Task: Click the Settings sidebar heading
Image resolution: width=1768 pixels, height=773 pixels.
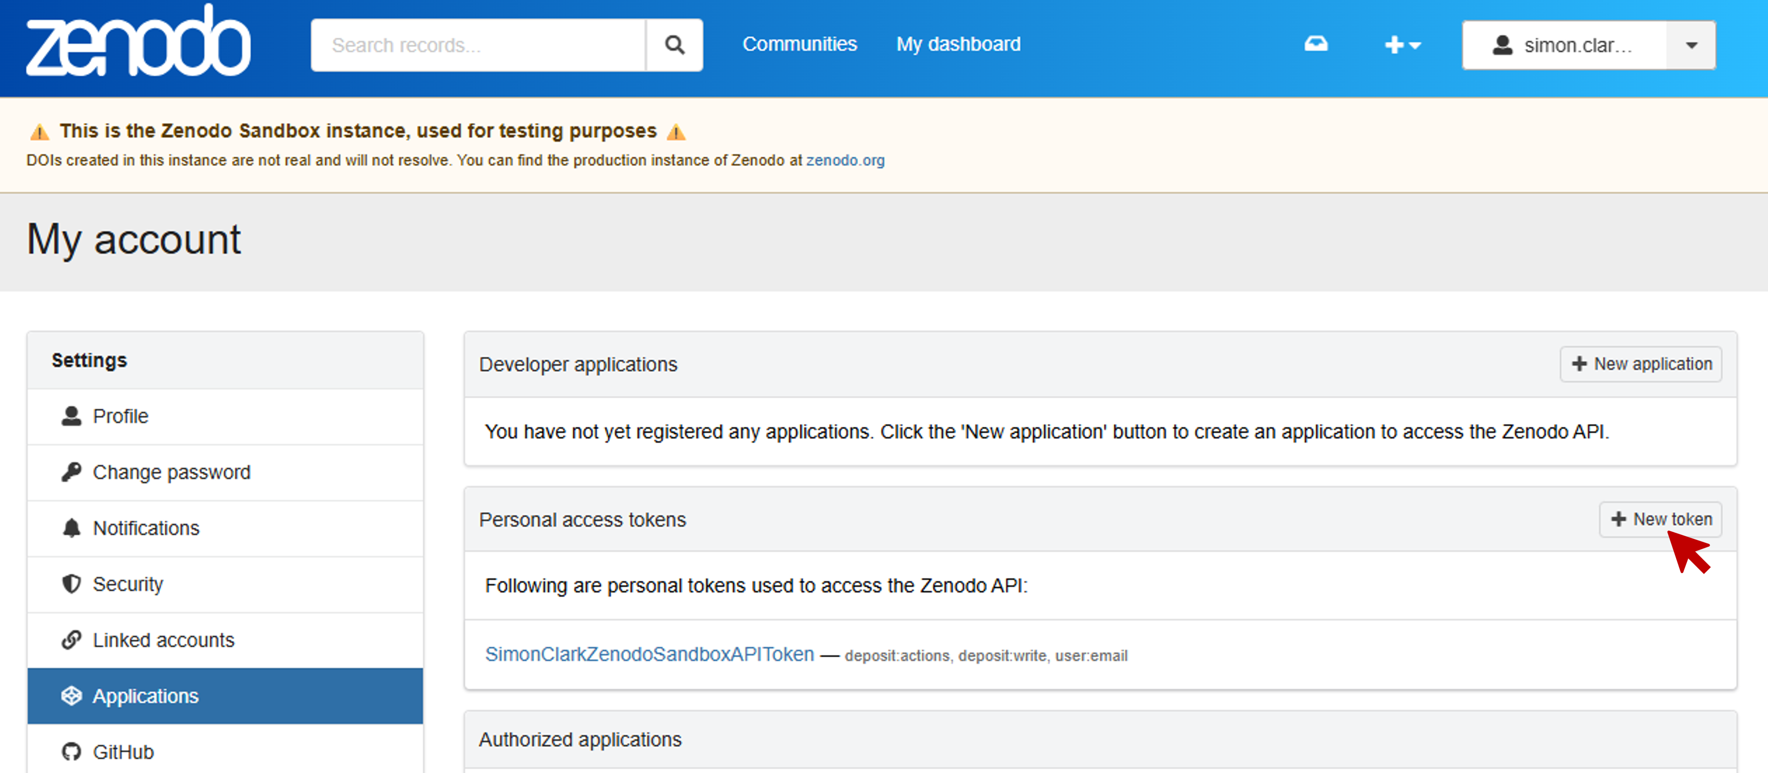Action: click(89, 360)
